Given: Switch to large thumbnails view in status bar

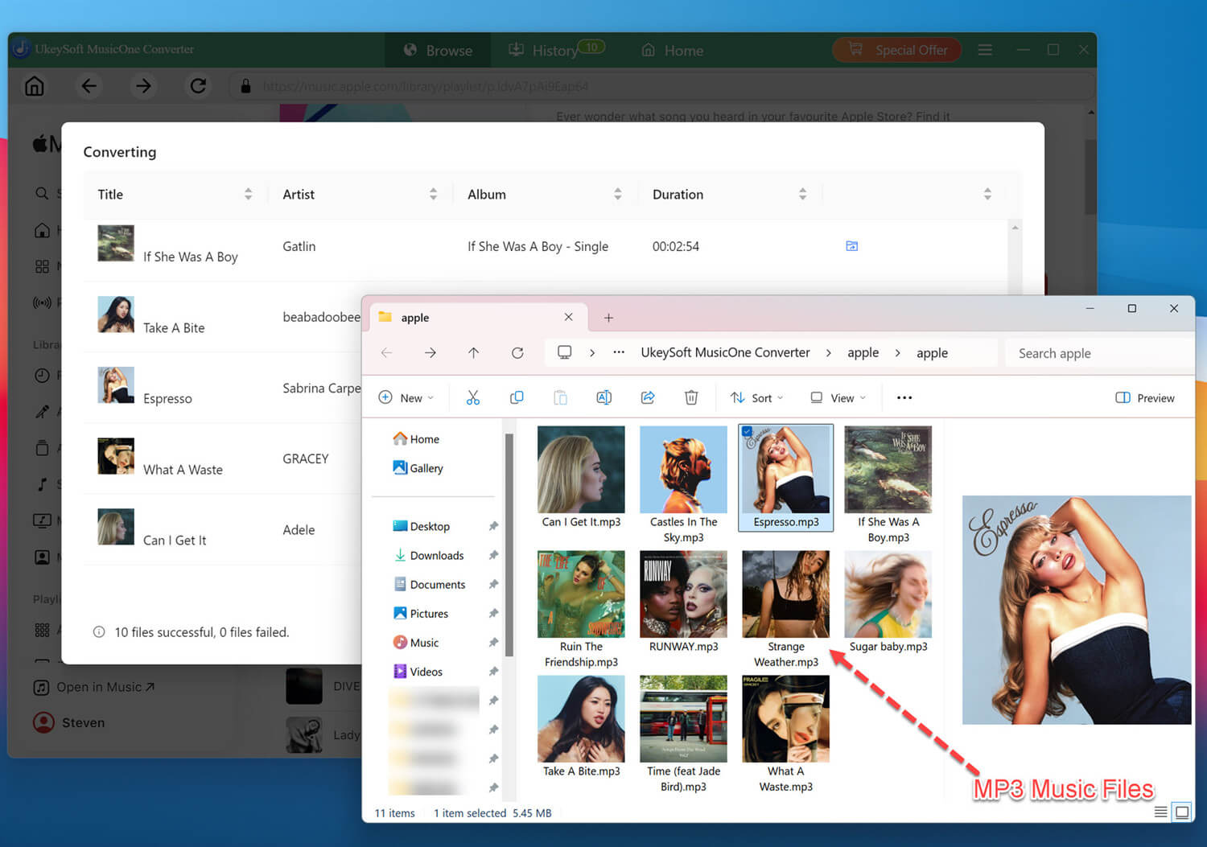Looking at the screenshot, I should [1182, 812].
